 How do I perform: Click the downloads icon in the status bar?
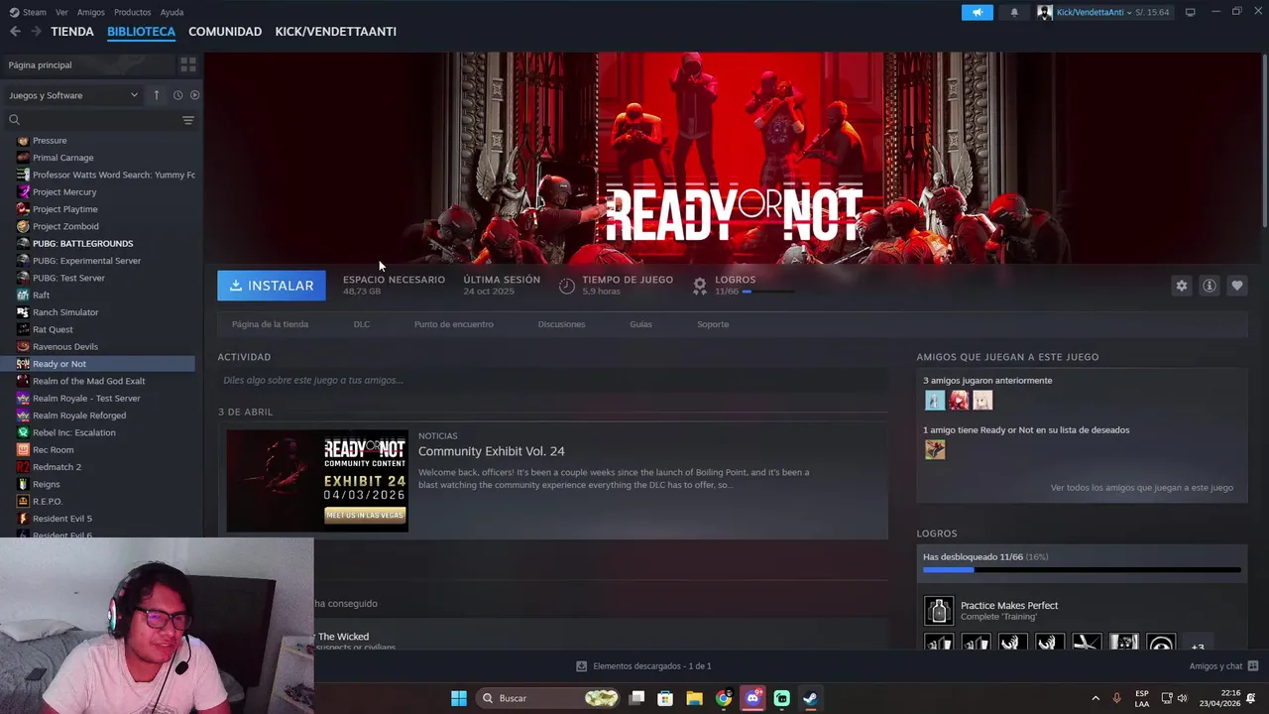[582, 666]
